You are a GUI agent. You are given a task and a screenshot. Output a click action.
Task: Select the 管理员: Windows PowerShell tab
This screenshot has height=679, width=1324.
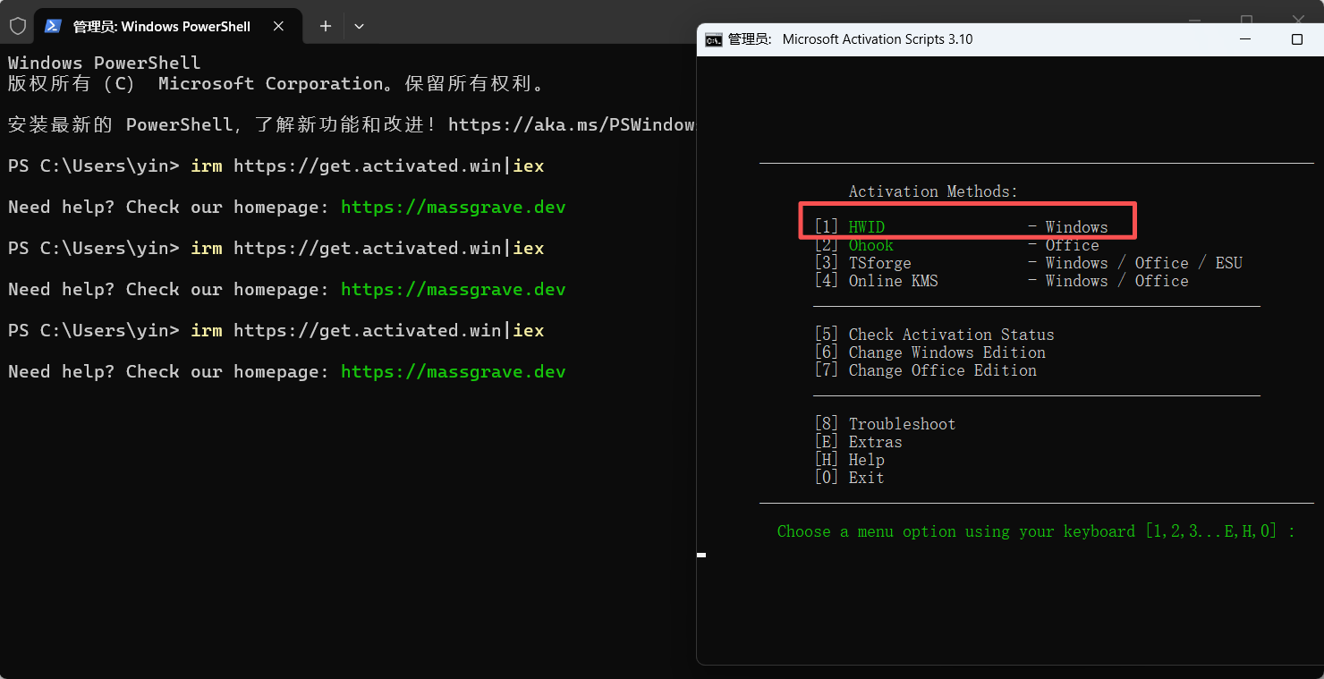coord(166,27)
